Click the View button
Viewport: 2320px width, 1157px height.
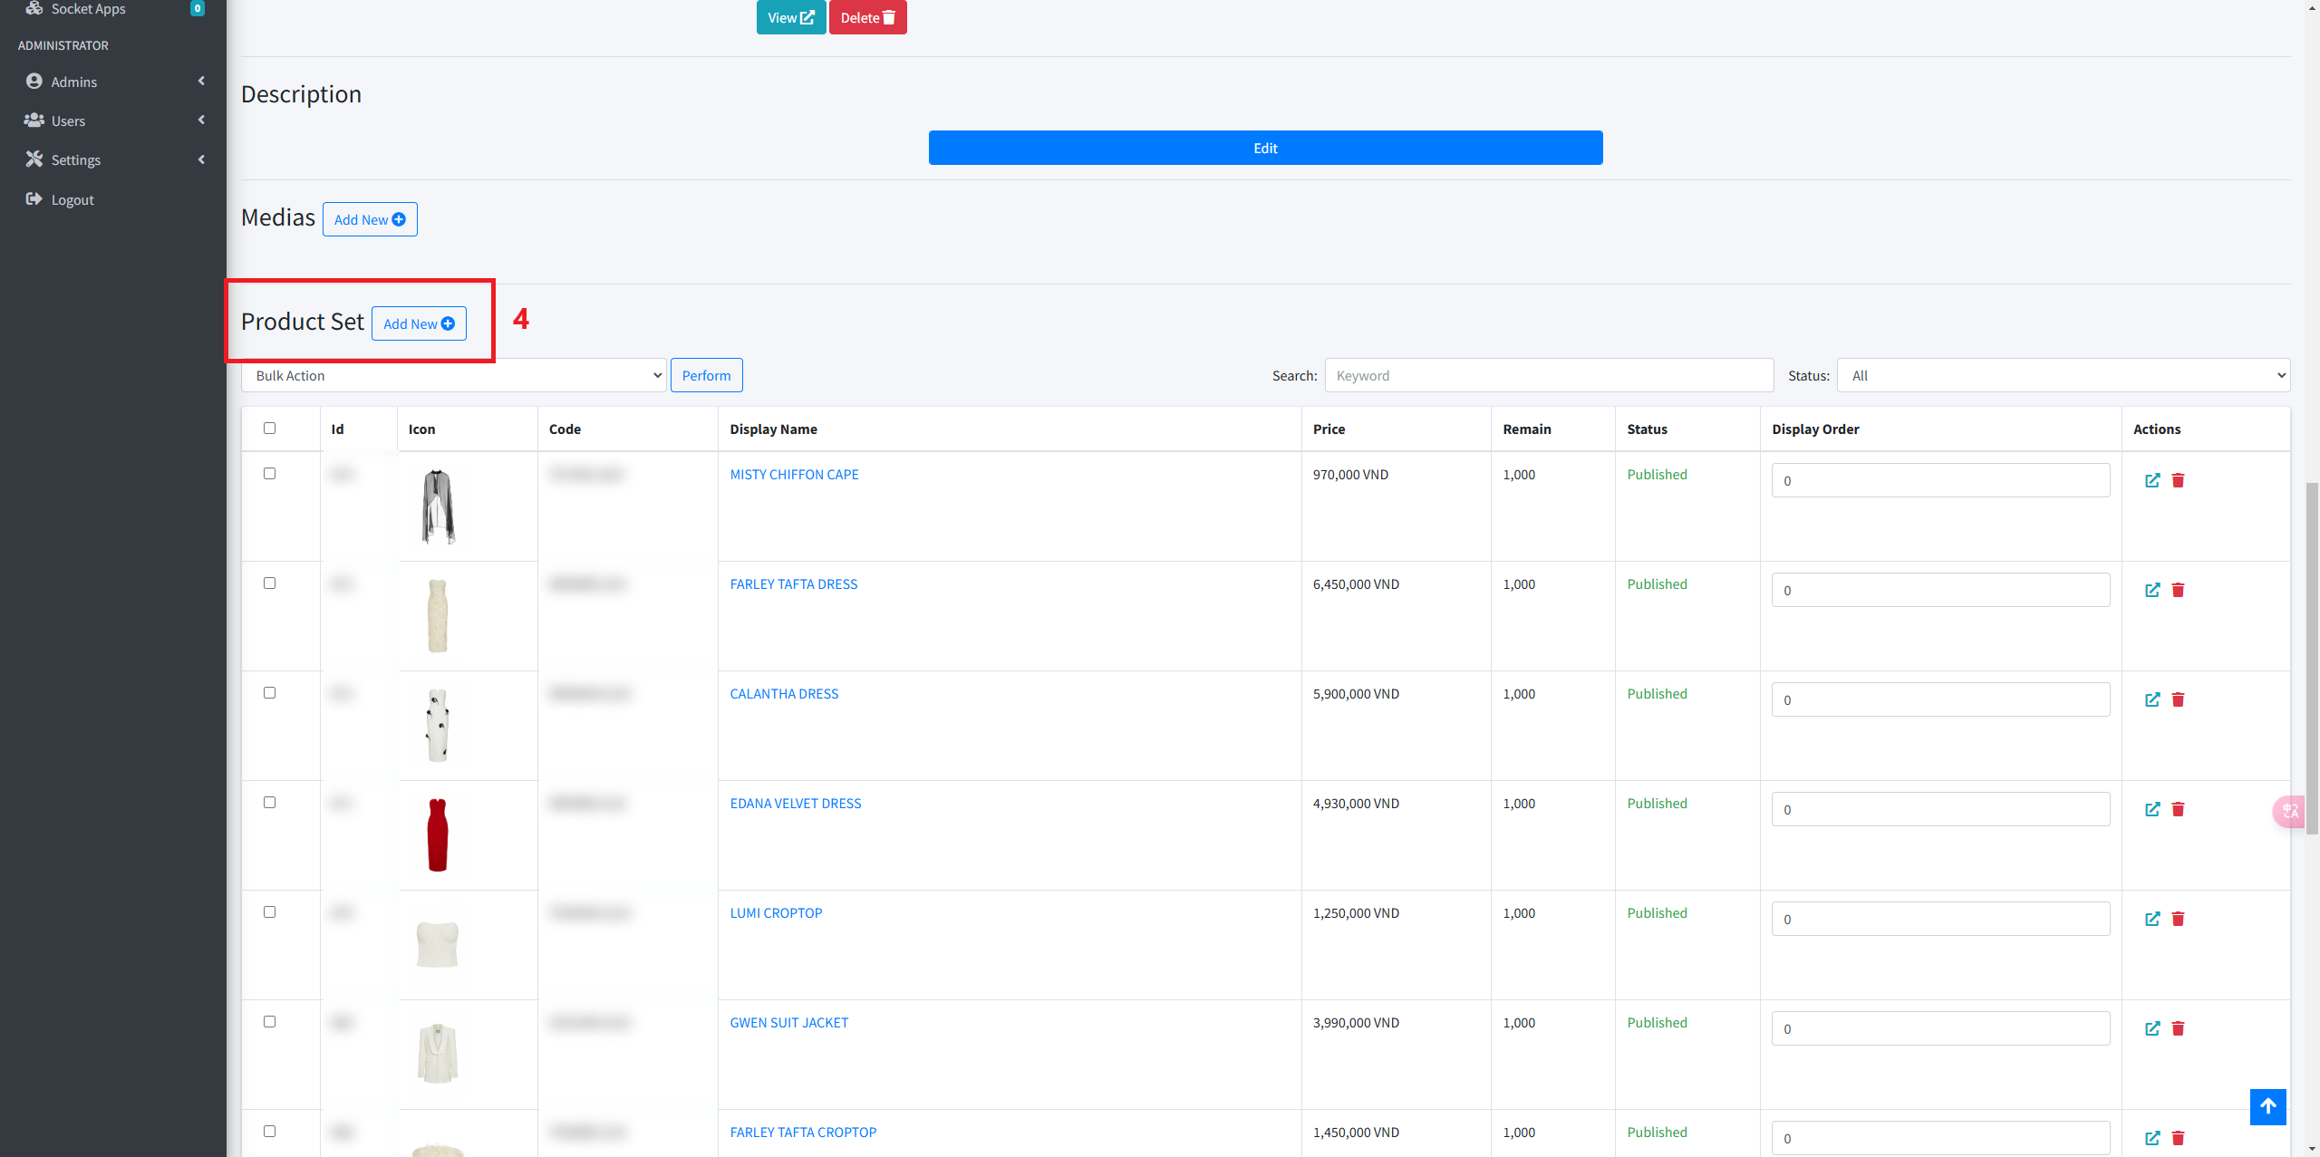tap(791, 17)
